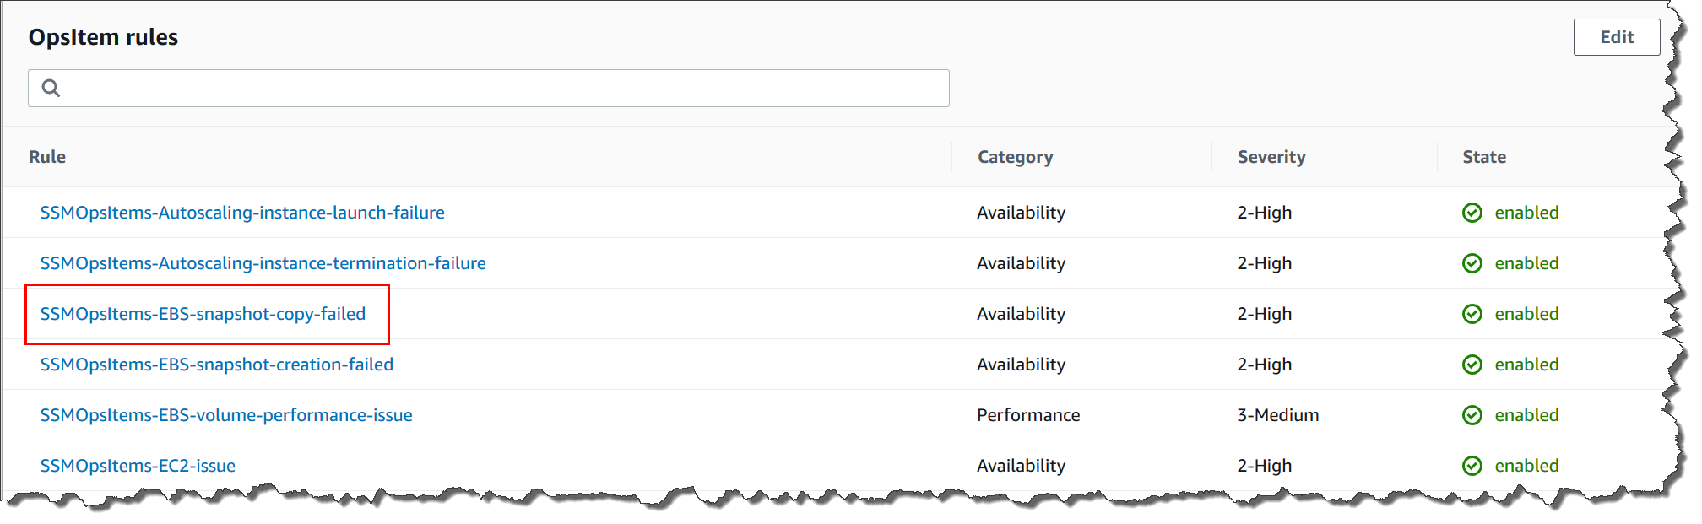
Task: Open the SSMOpsItems-EC2-issue rule
Action: tap(138, 466)
